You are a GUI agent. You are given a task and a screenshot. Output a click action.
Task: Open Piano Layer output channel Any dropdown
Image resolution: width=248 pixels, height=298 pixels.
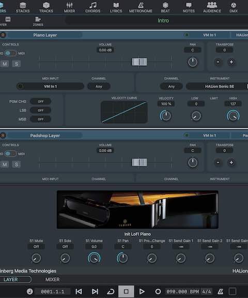pyautogui.click(x=172, y=86)
